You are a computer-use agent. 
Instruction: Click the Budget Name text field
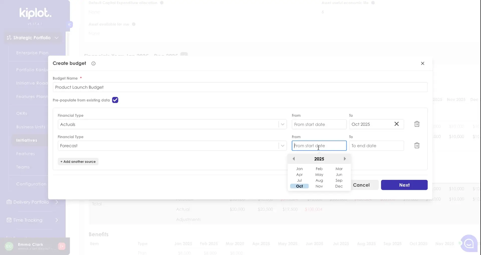click(x=240, y=87)
